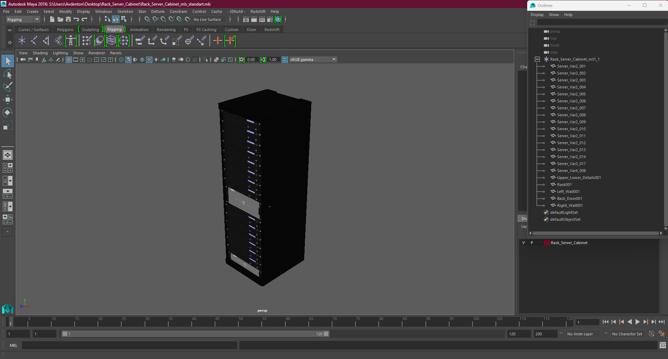Activate the Move tool
The image size is (668, 359).
click(8, 100)
